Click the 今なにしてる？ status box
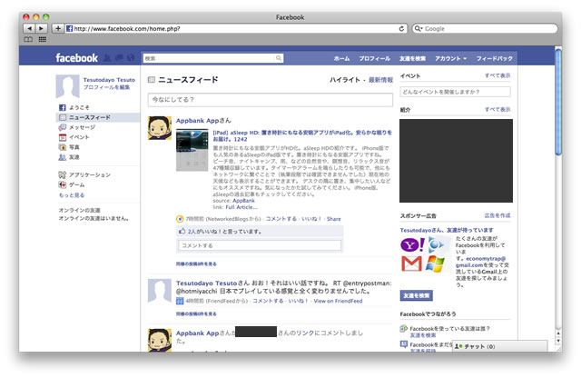Screen dimensions: 581x378 tap(271, 100)
